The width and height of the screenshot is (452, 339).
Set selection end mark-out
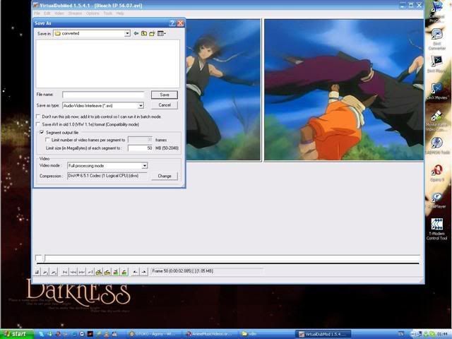pos(143,271)
